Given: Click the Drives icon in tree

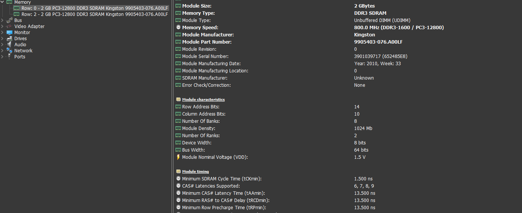Looking at the screenshot, I should point(9,39).
